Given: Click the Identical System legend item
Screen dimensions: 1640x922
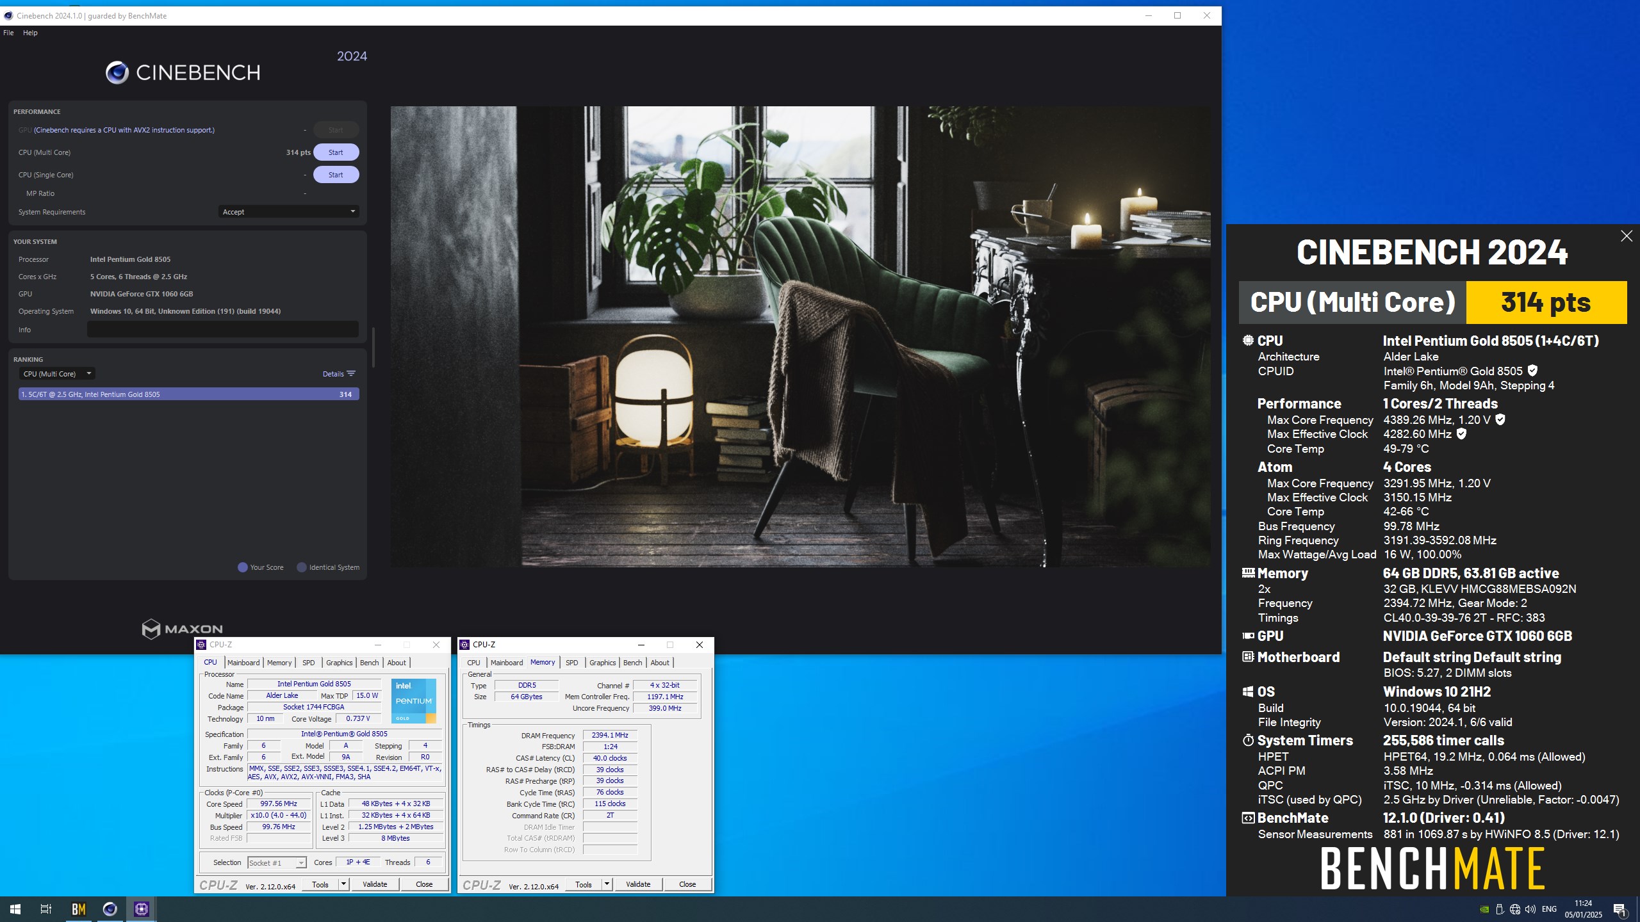Looking at the screenshot, I should tap(328, 567).
